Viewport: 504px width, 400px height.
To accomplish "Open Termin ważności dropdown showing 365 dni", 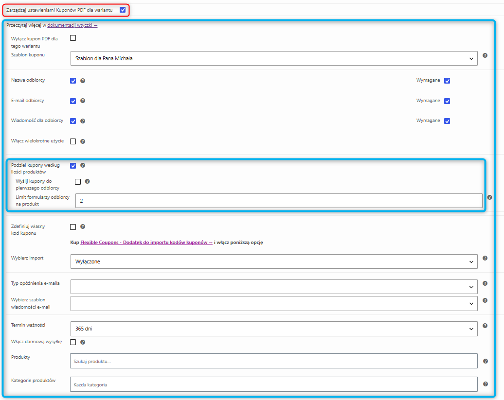I will 274,329.
